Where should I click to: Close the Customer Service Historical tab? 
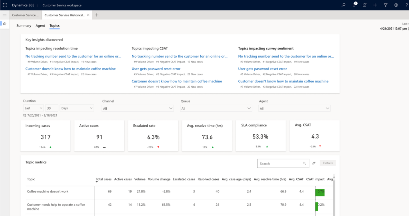(x=88, y=15)
